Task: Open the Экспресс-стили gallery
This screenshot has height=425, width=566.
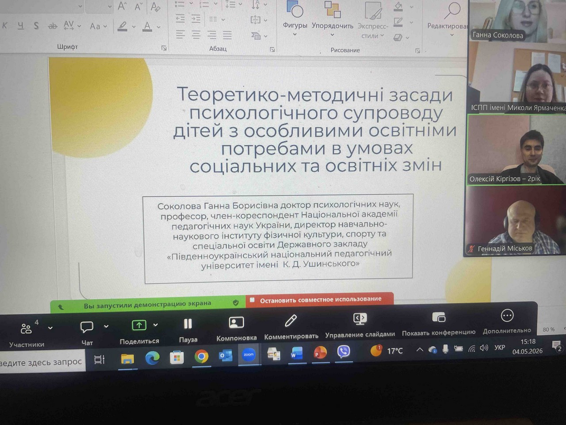Action: (373, 20)
